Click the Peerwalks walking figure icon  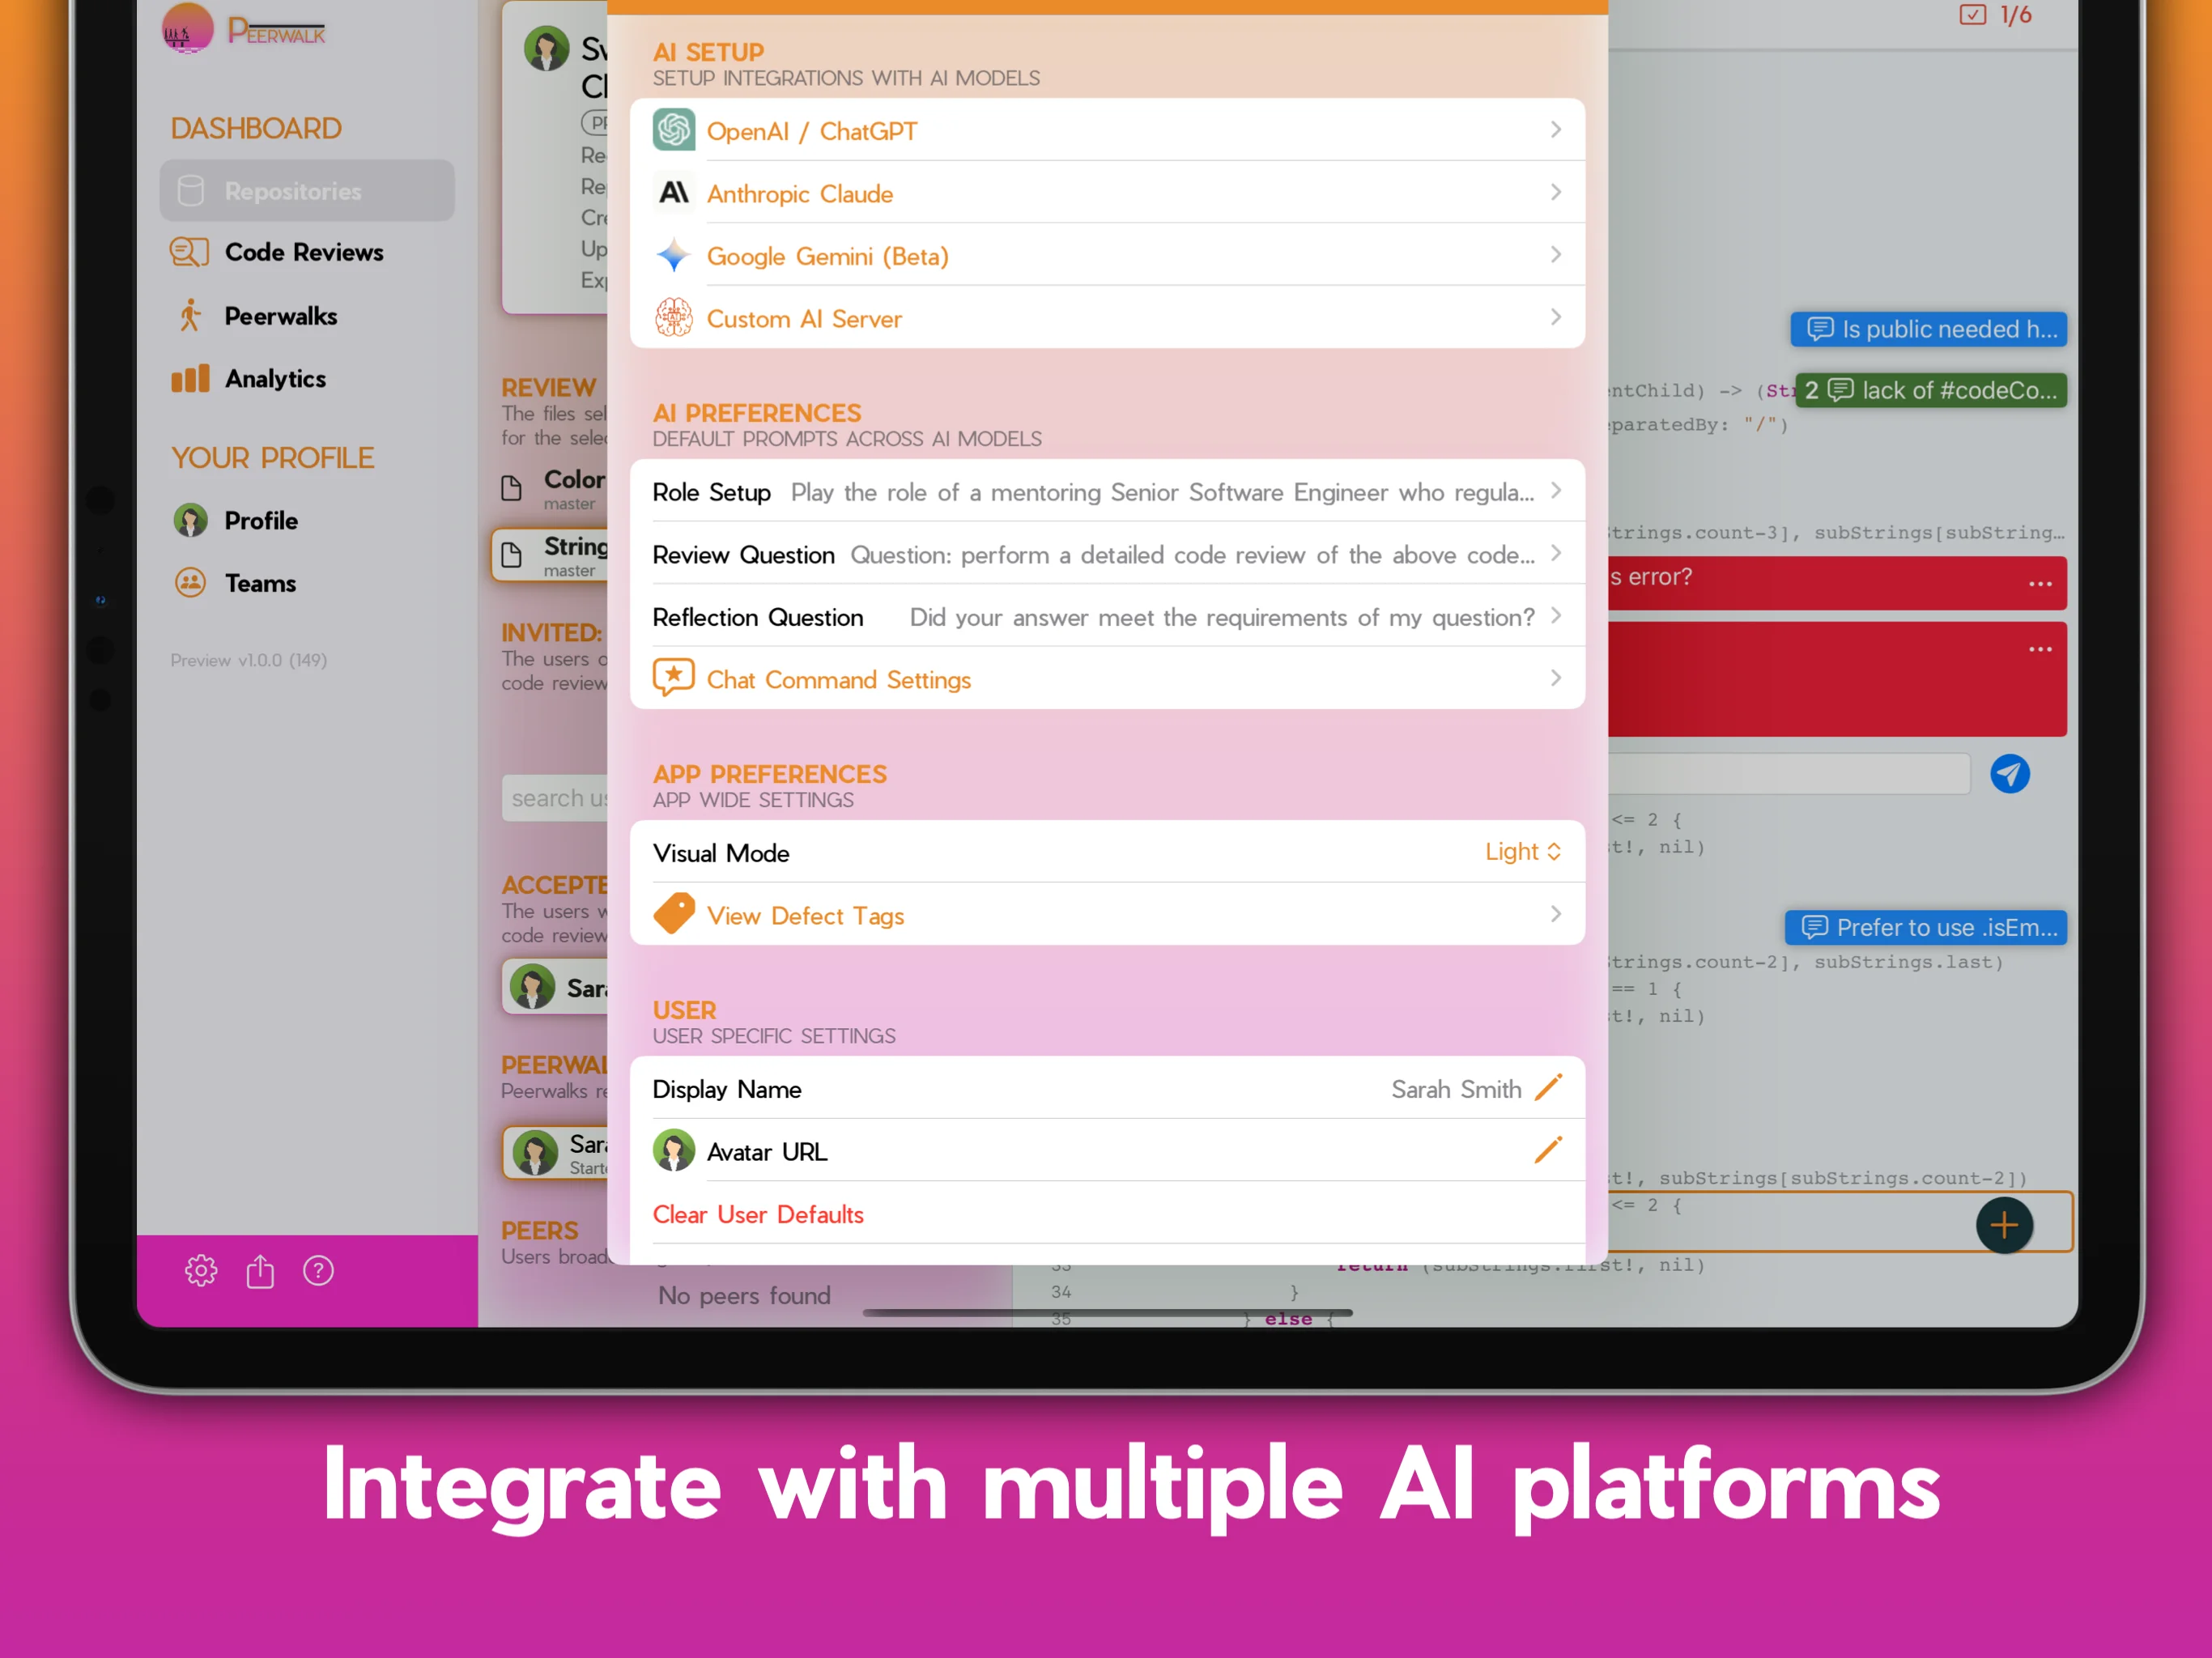point(190,316)
